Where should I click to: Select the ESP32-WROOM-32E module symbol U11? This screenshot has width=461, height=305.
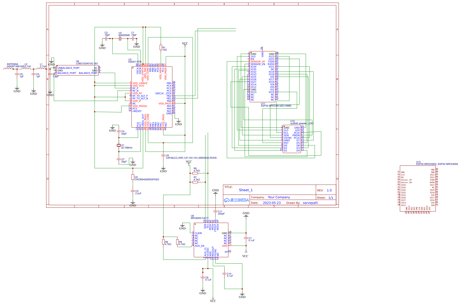point(262,76)
